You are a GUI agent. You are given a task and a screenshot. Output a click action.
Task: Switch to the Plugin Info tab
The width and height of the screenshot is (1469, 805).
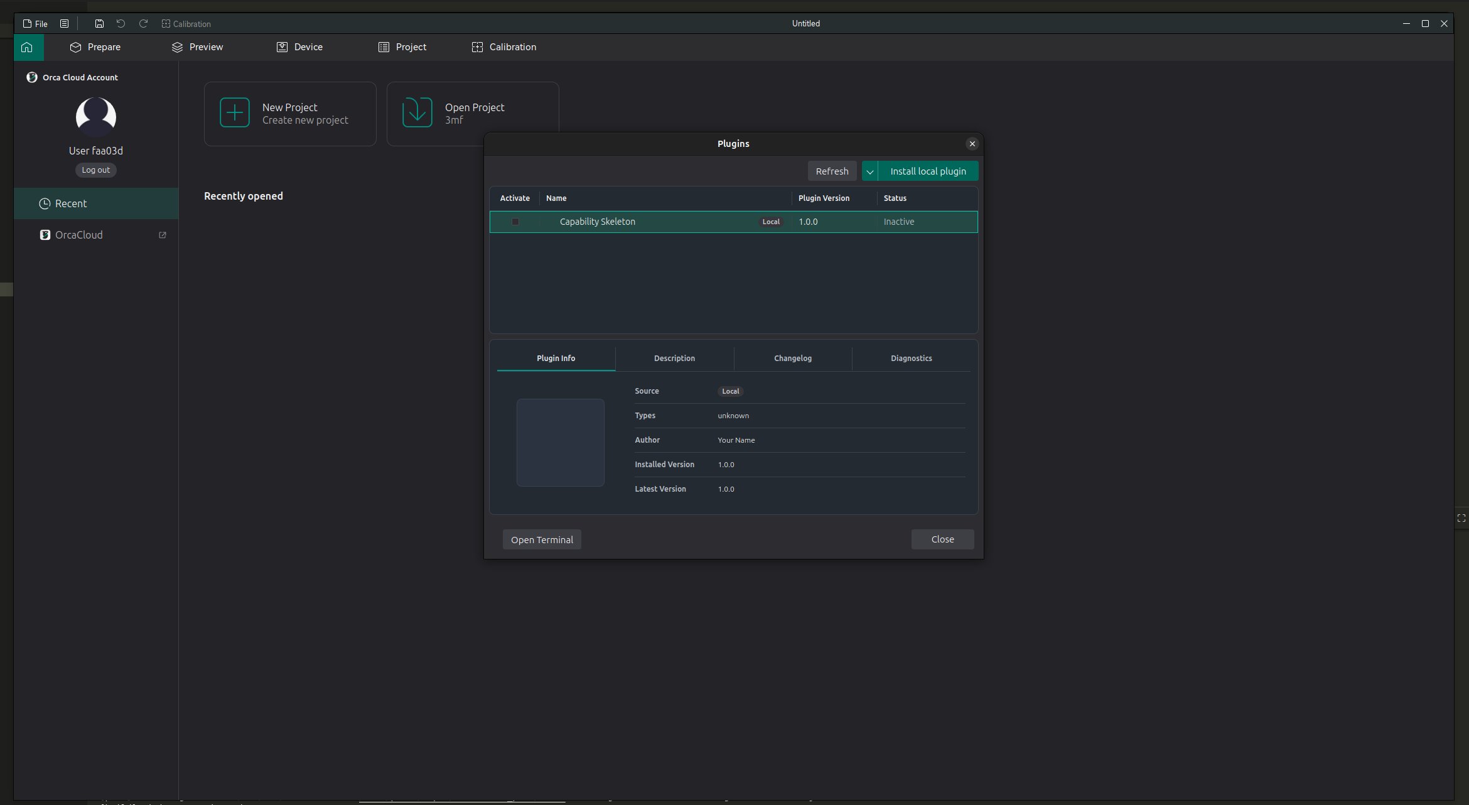[556, 359]
